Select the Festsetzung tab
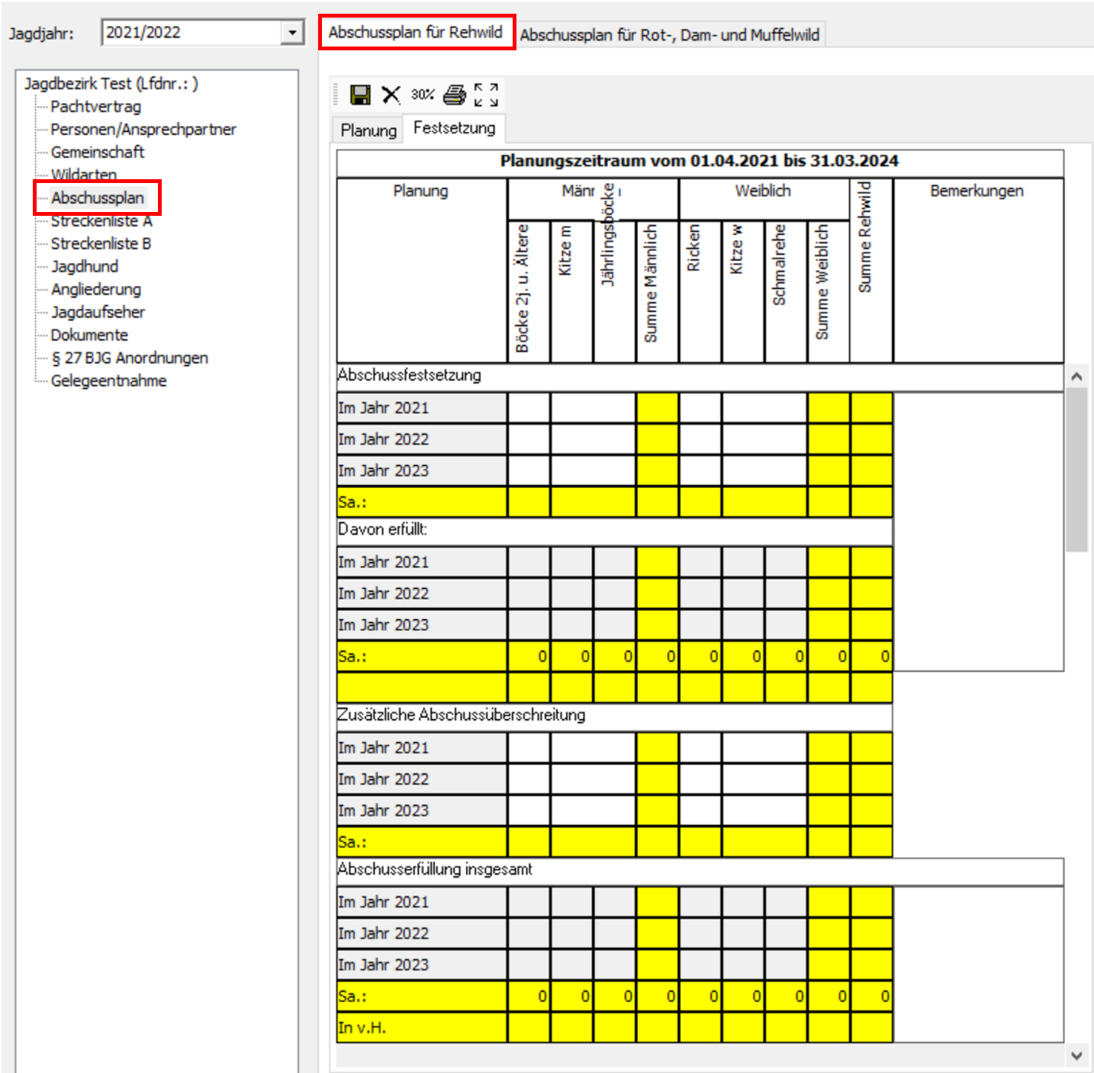Screen dimensions: 1094x1073 coord(454,128)
